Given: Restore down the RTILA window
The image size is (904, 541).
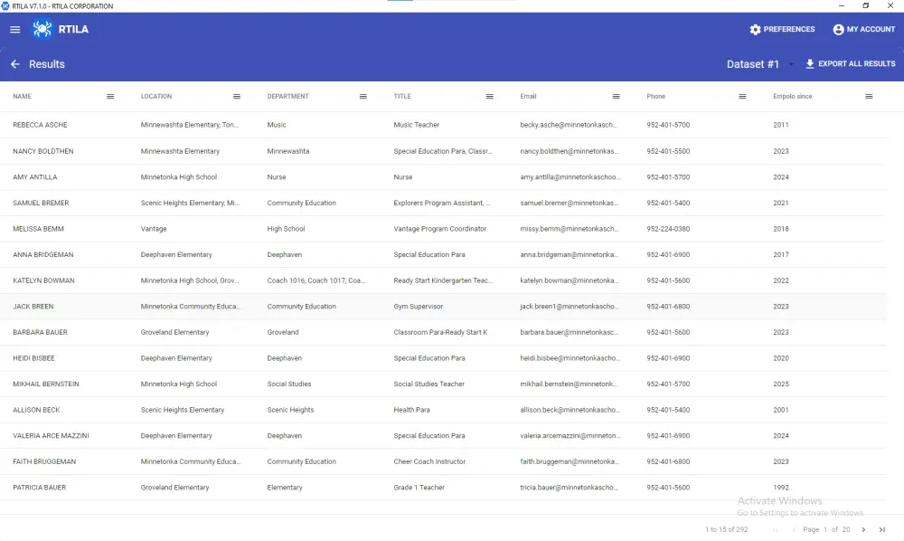Looking at the screenshot, I should pyautogui.click(x=865, y=5).
